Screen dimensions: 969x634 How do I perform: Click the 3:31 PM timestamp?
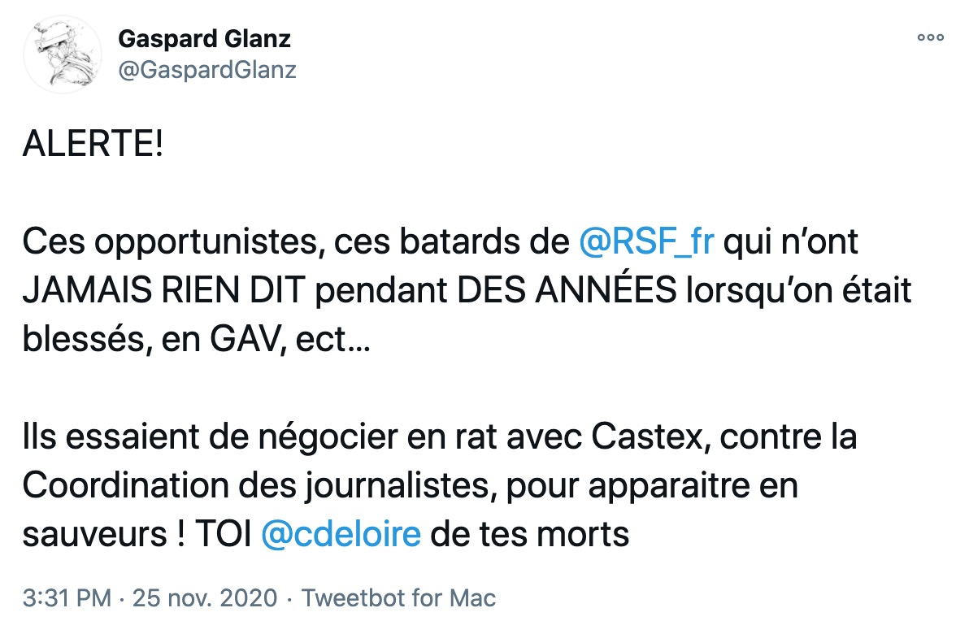pyautogui.click(x=67, y=599)
